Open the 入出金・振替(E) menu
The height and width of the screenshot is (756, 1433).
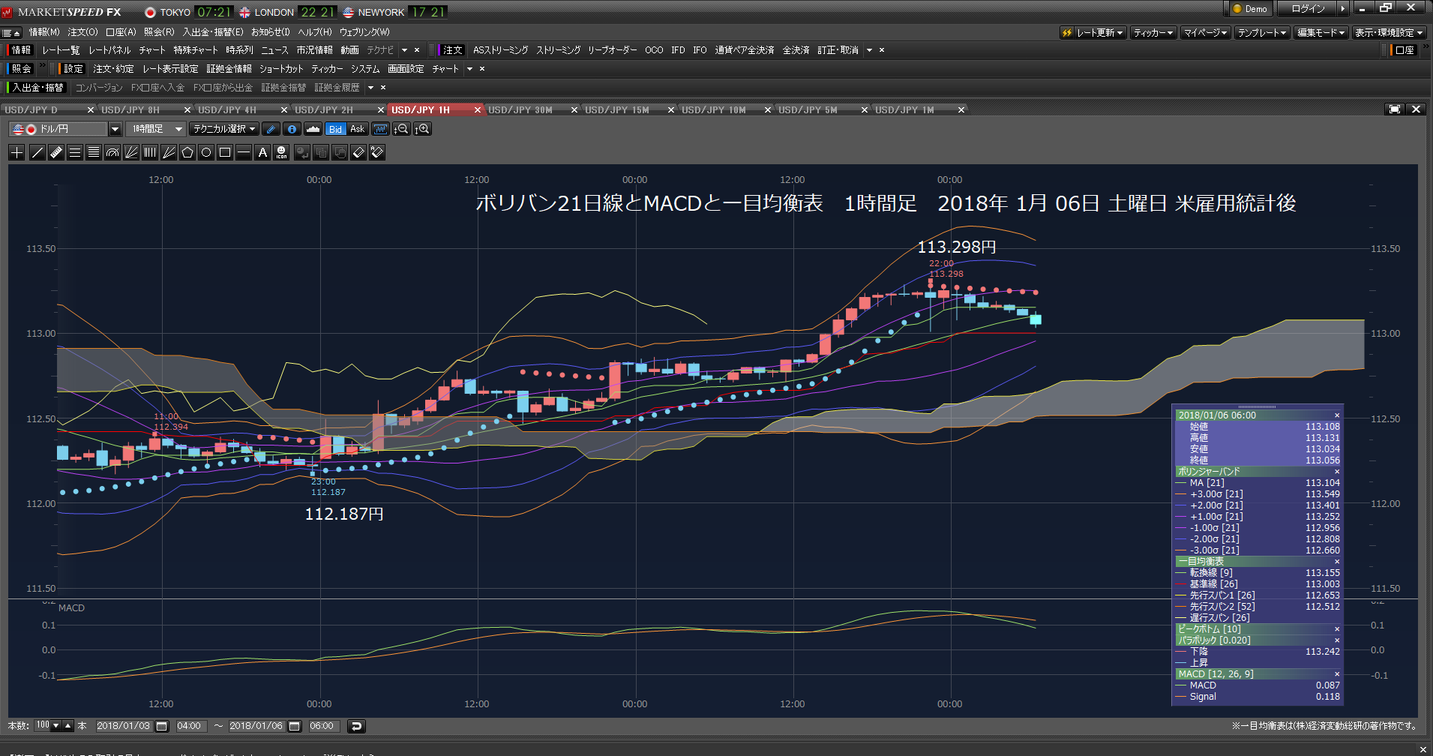pyautogui.click(x=213, y=32)
